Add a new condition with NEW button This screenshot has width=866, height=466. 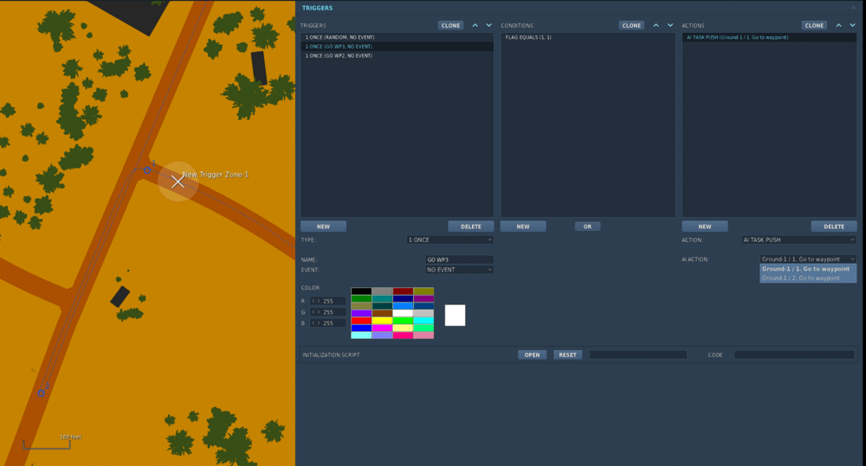pos(522,227)
